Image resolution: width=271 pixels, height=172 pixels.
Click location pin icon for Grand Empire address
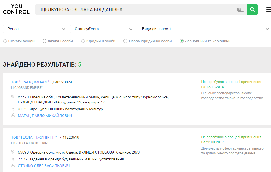pyautogui.click(x=13, y=96)
